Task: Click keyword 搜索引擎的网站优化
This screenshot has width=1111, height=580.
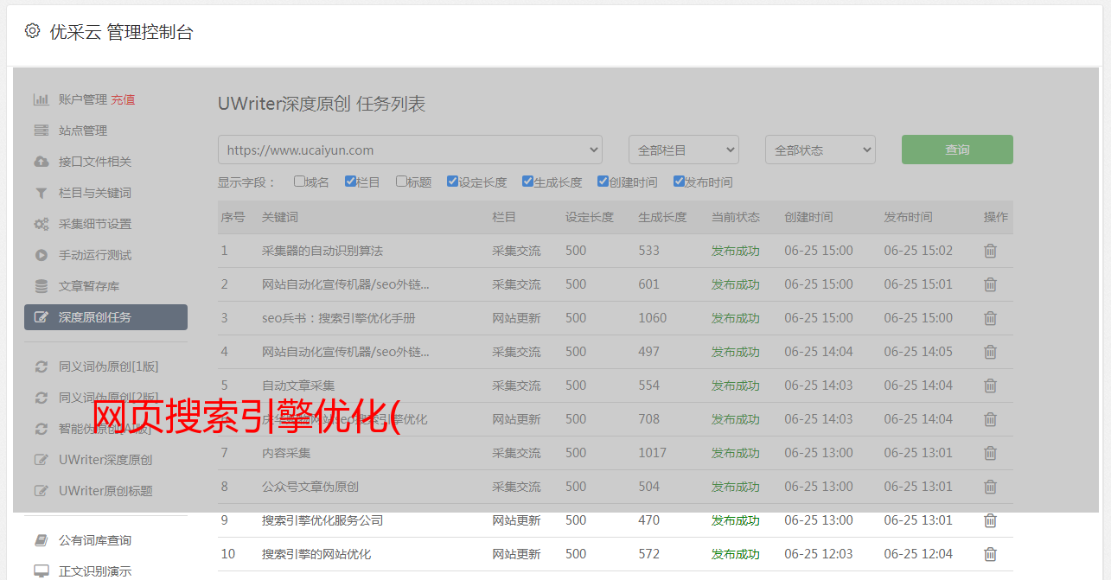Action: coord(316,554)
